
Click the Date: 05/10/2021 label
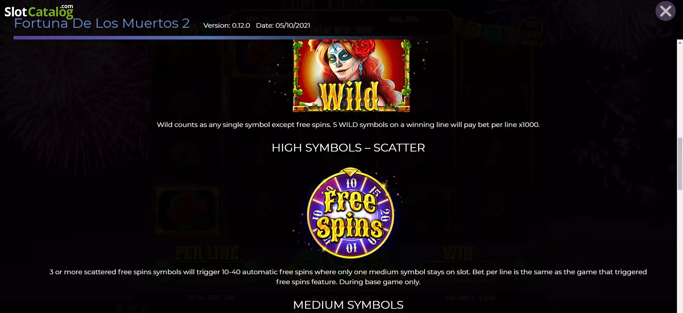click(283, 25)
